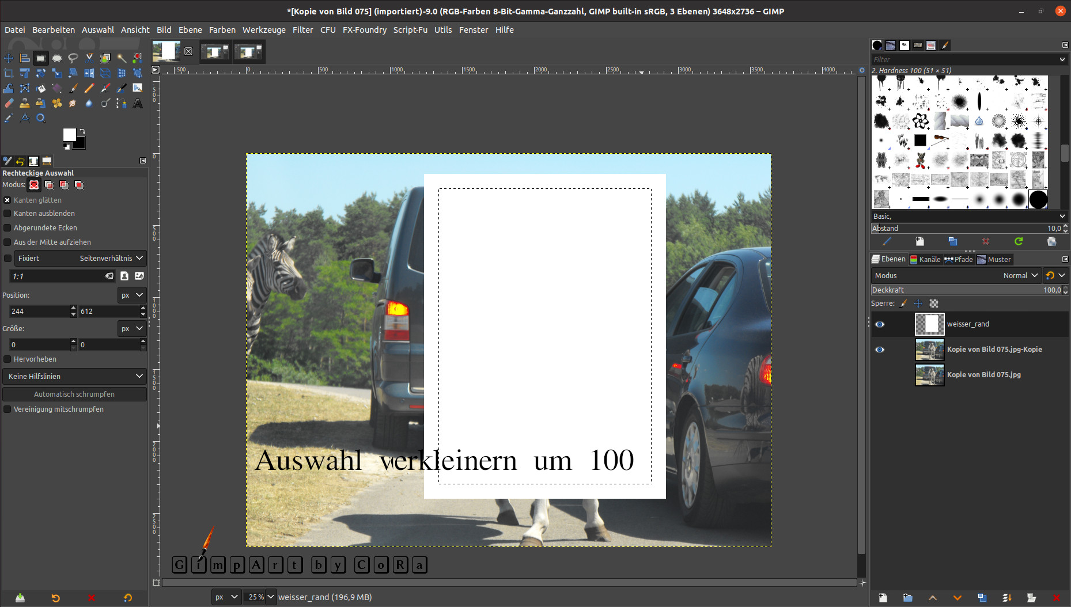
Task: Hide the weisser_rand layer via eye icon
Action: tap(880, 324)
